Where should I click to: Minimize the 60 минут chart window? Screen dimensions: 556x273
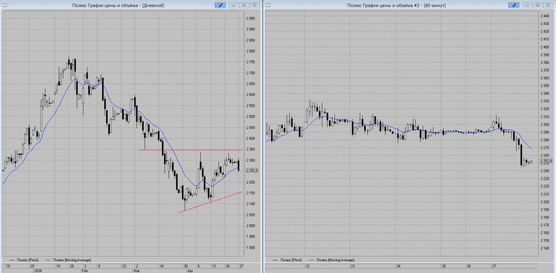click(x=528, y=6)
